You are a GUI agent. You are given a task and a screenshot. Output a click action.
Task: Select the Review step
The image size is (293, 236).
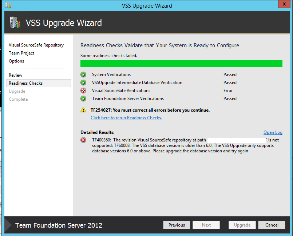16,75
